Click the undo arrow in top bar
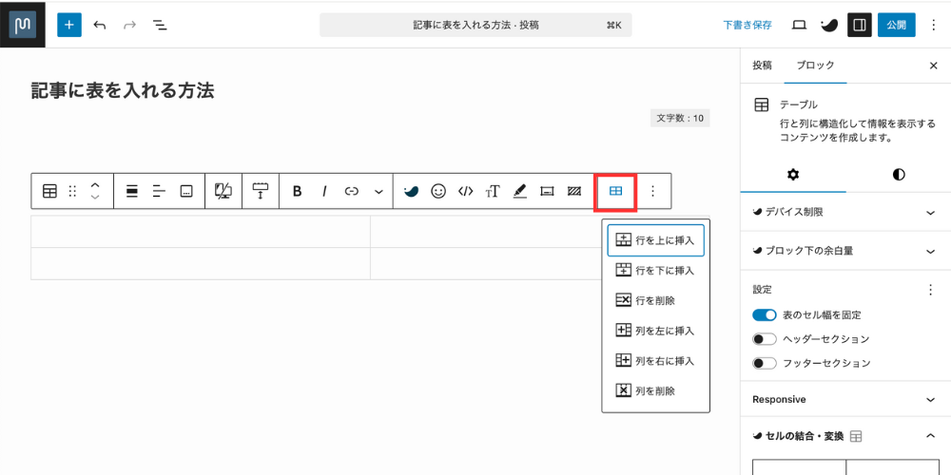 pyautogui.click(x=100, y=25)
